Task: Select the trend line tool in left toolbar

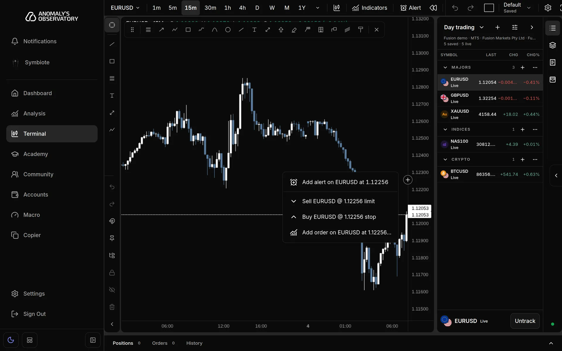Action: 112,44
